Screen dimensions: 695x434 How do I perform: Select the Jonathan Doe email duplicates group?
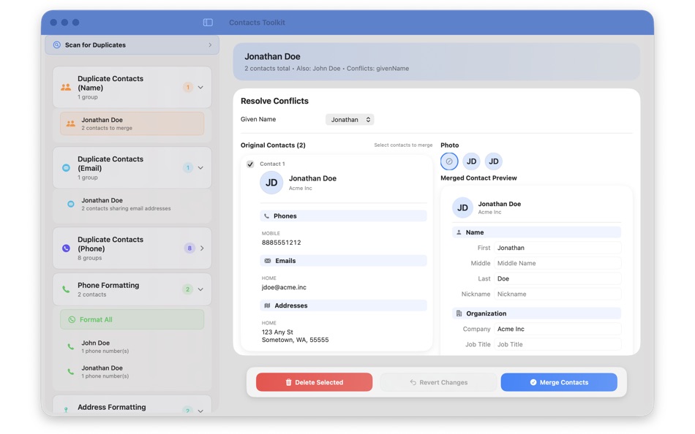[x=132, y=205]
